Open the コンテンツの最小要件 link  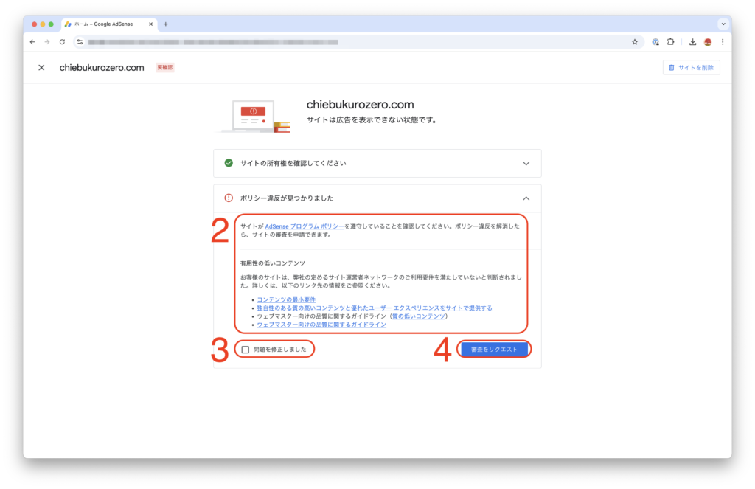point(286,299)
